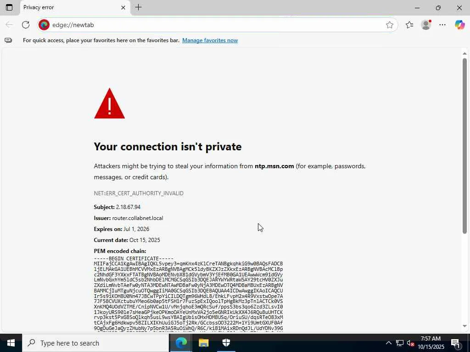
Task: Click the Manage favorites now link
Action: 210,40
